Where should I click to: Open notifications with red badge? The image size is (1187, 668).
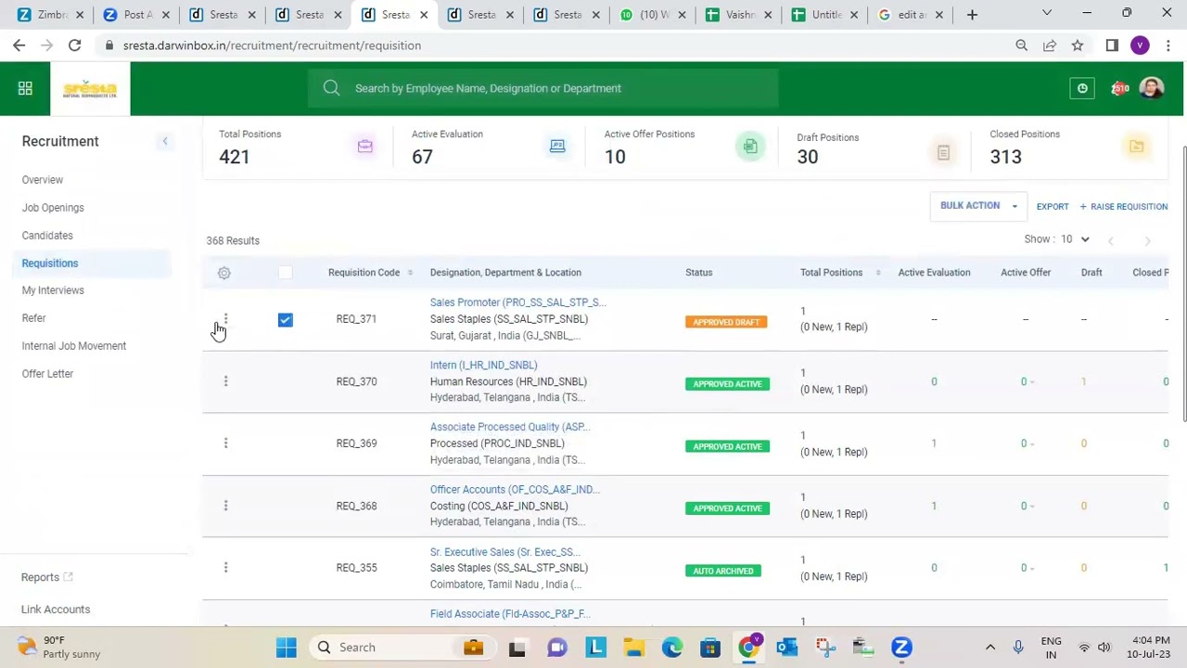1119,88
